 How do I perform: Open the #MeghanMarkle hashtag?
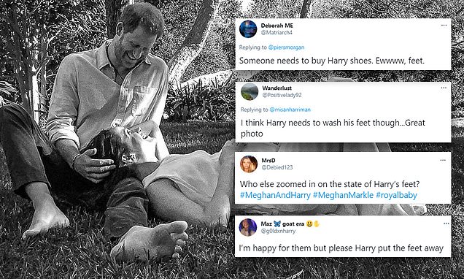click(x=343, y=195)
